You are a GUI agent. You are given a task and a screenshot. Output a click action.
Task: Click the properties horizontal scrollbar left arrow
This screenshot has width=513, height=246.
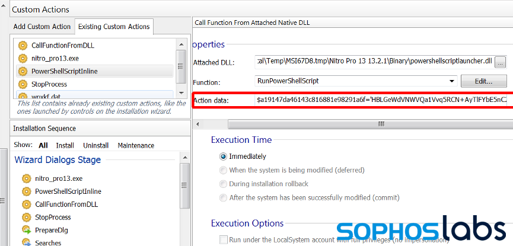coord(198,124)
